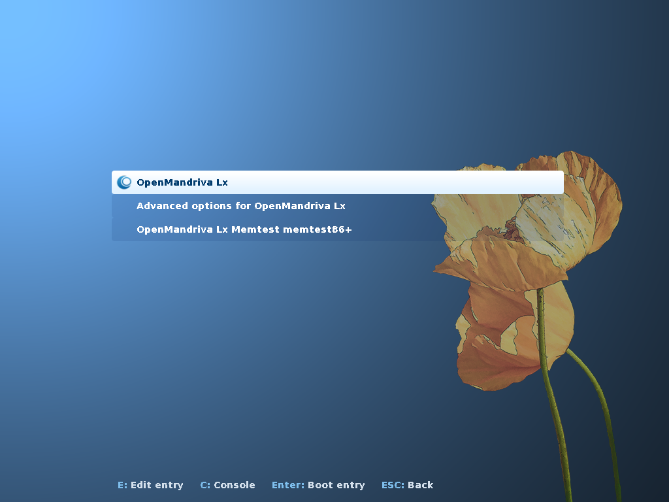Click the blank left end of Memtest row

[x=123, y=229]
